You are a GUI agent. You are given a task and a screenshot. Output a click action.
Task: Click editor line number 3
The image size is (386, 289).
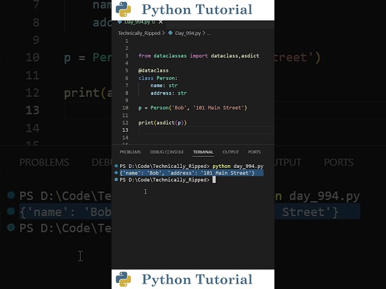[127, 56]
